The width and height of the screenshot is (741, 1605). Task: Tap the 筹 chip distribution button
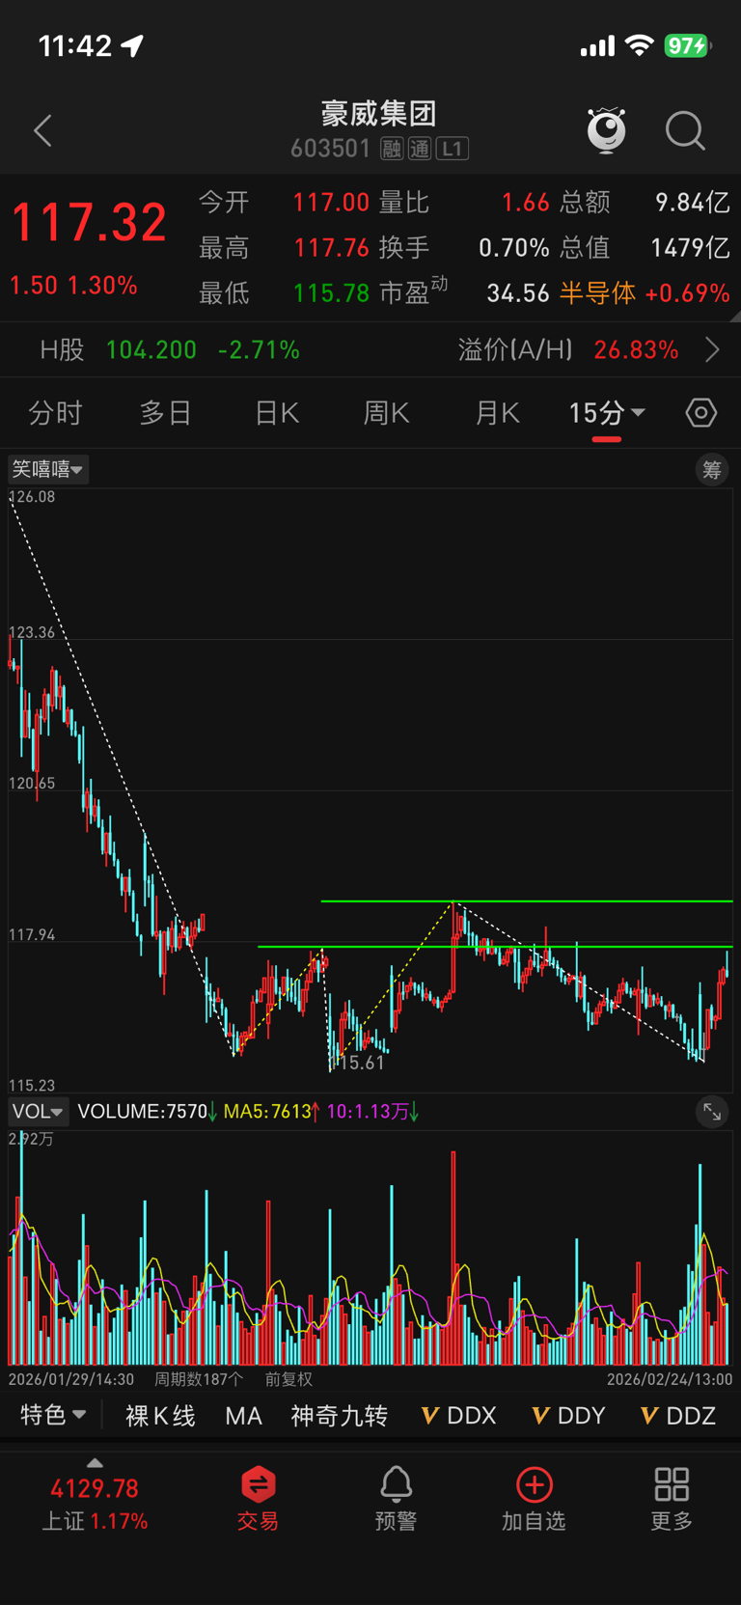pyautogui.click(x=712, y=470)
